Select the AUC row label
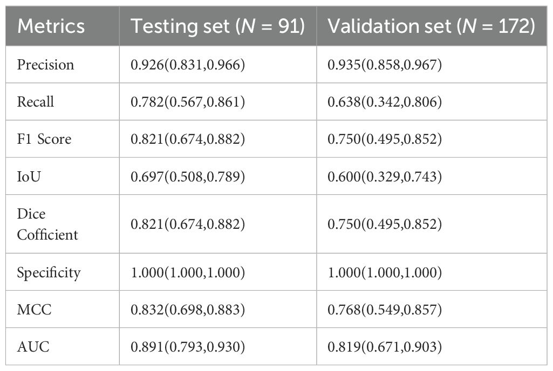Image resolution: width=553 pixels, height=371 pixels. [33, 347]
